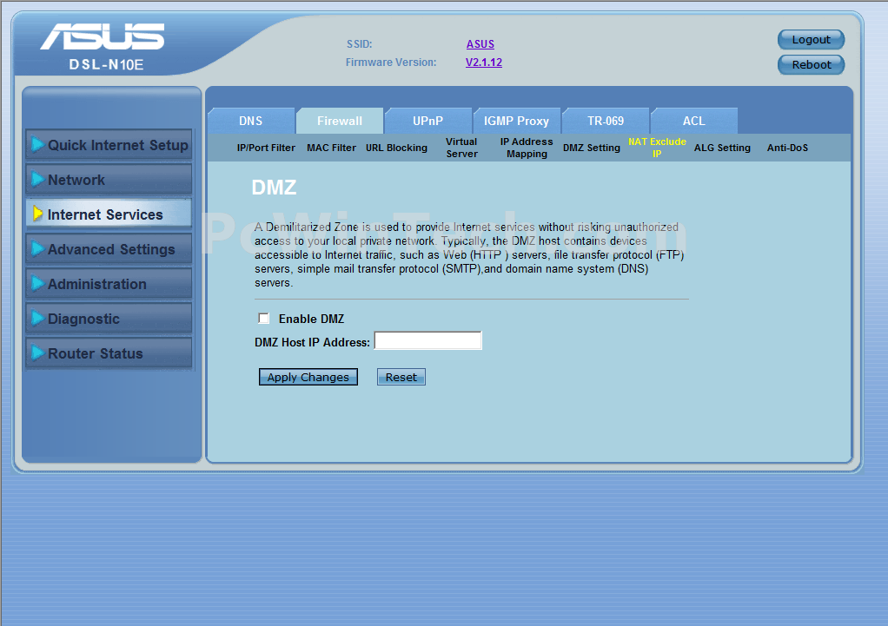Follow the ASUS SSID link
The height and width of the screenshot is (626, 888).
480,44
